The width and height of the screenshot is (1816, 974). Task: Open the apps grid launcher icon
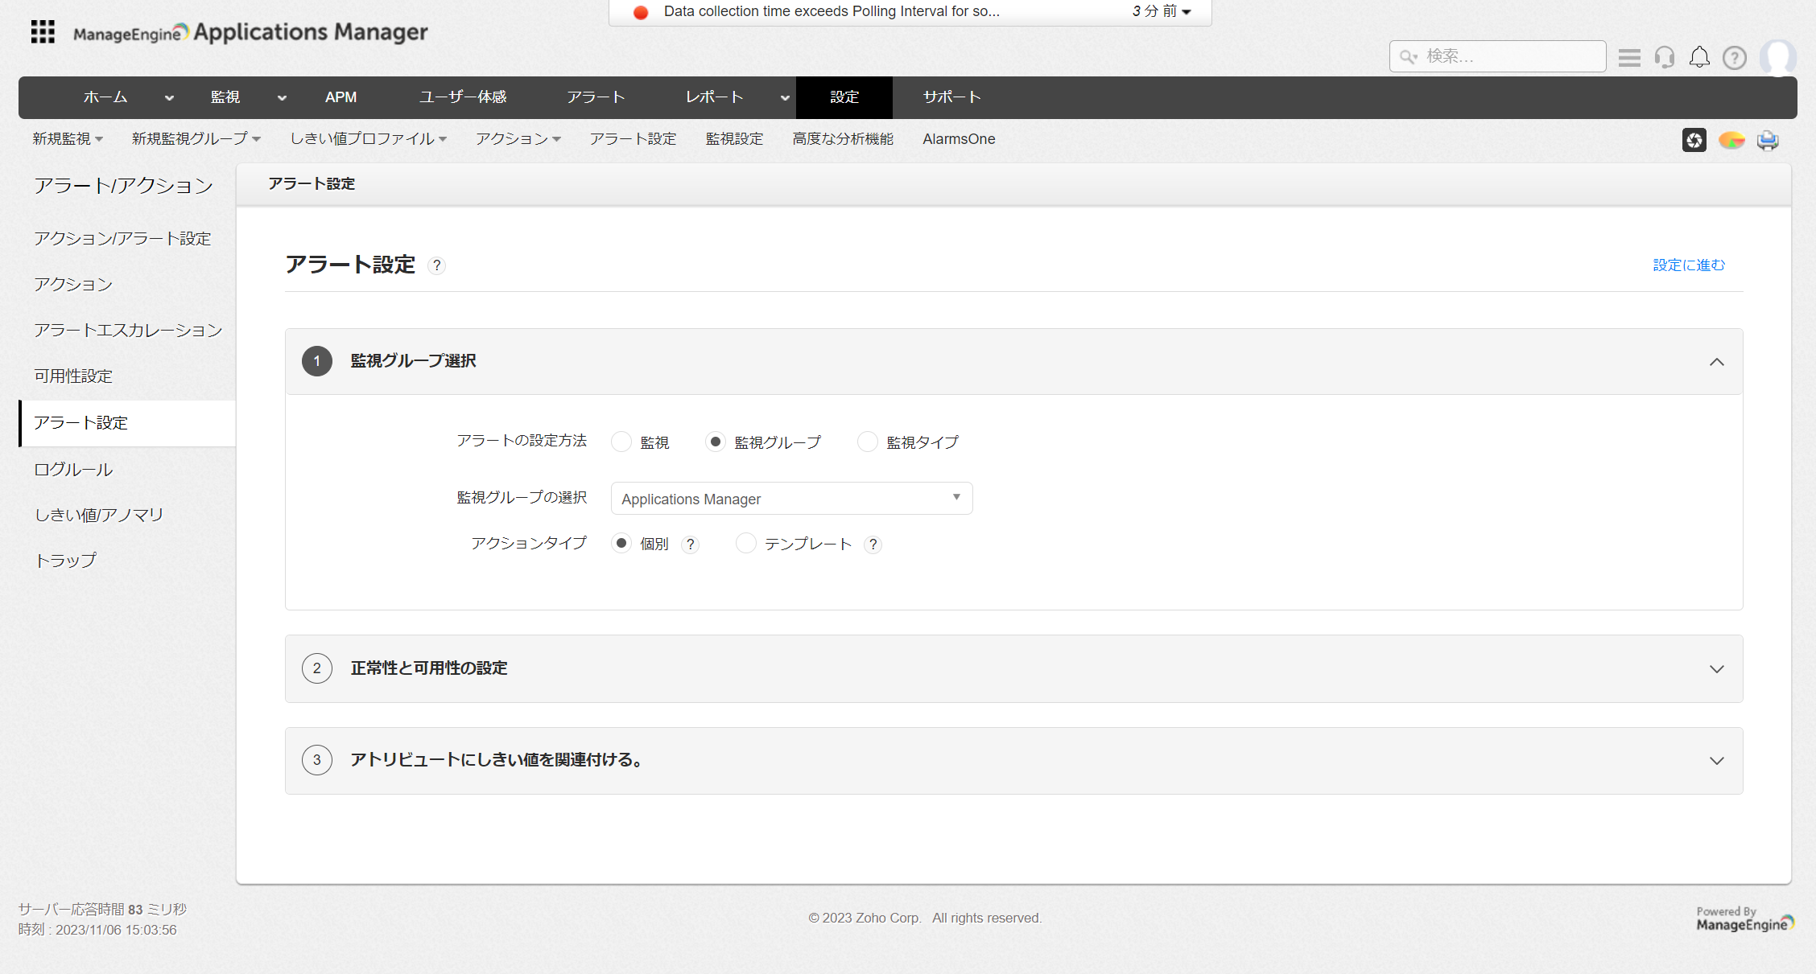coord(43,32)
